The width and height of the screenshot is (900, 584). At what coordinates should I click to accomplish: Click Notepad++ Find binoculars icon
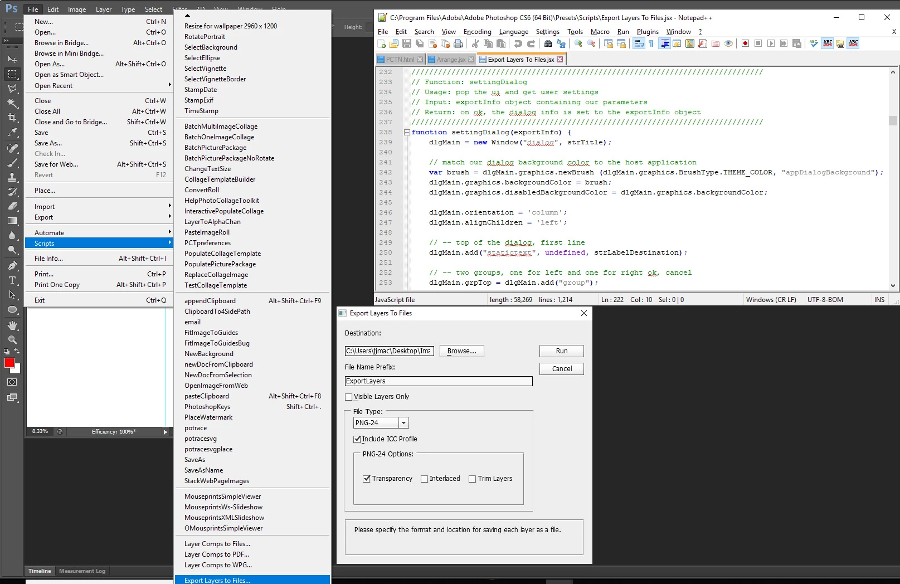pyautogui.click(x=548, y=43)
